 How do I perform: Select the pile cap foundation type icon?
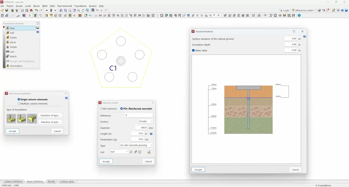(32, 119)
